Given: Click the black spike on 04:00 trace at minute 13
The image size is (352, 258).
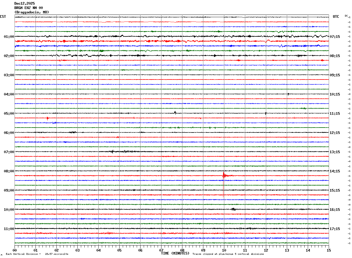Looking at the screenshot, I should click(288, 94).
